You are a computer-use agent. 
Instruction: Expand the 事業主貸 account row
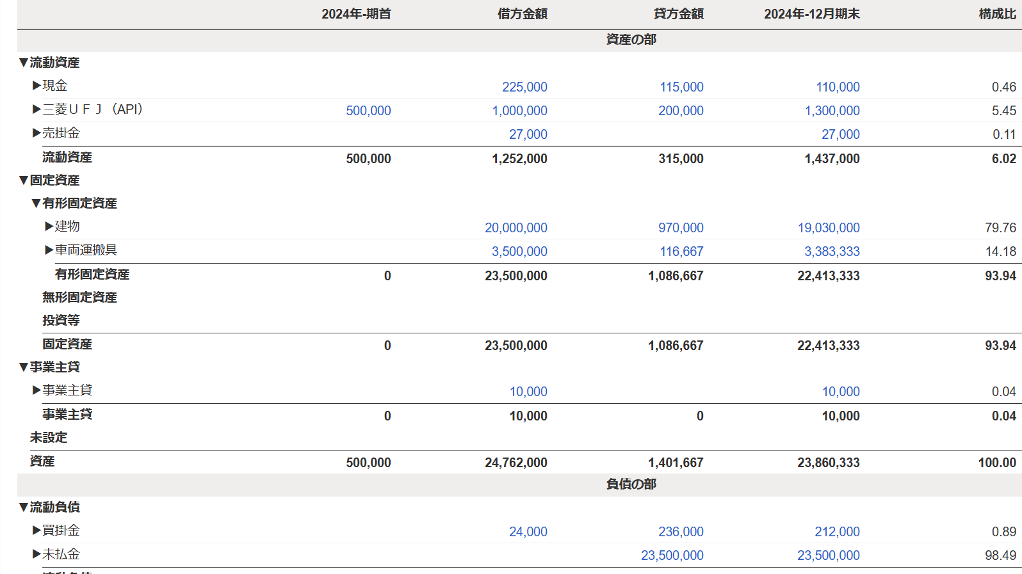36,390
